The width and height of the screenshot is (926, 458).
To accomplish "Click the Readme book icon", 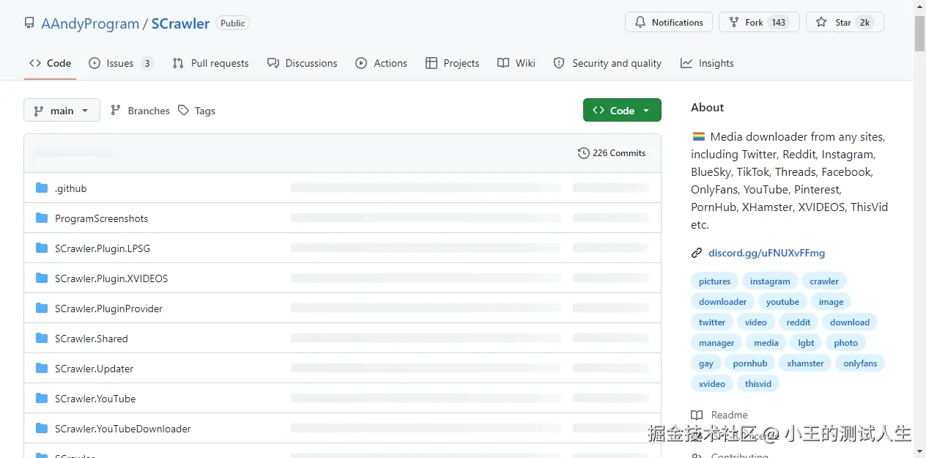I will 697,415.
